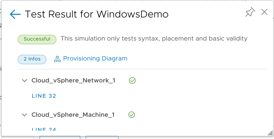The image size is (274, 139).
Task: Click the right outlined button below panel
Action: 102,138
